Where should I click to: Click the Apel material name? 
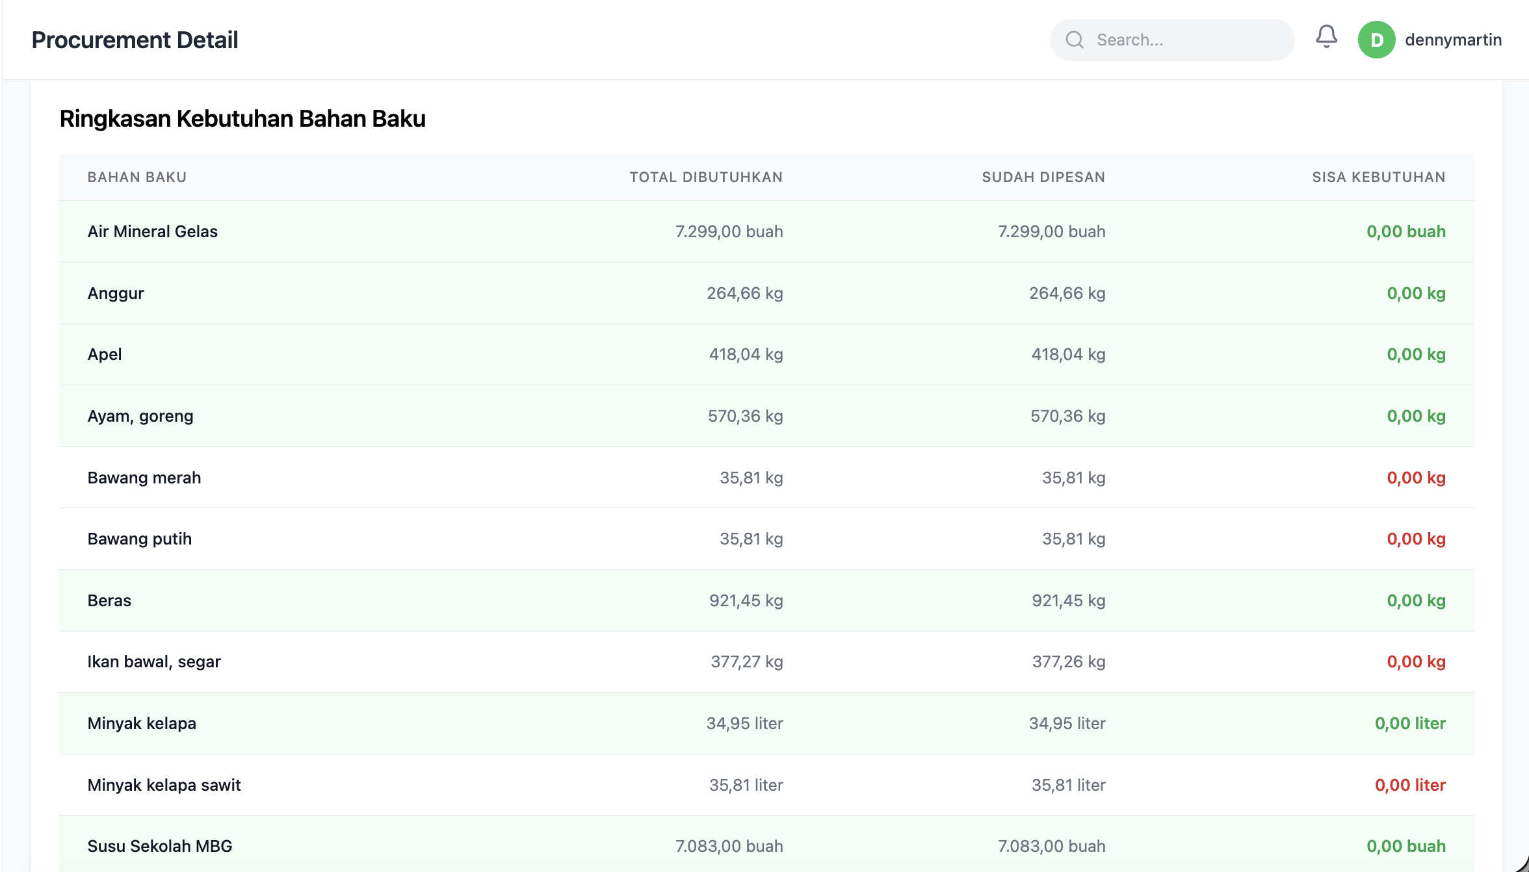105,354
